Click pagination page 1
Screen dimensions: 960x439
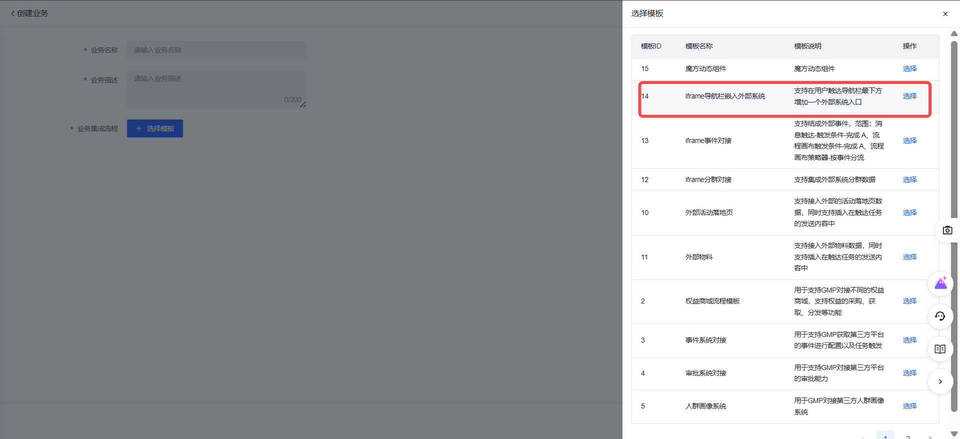pyautogui.click(x=885, y=436)
